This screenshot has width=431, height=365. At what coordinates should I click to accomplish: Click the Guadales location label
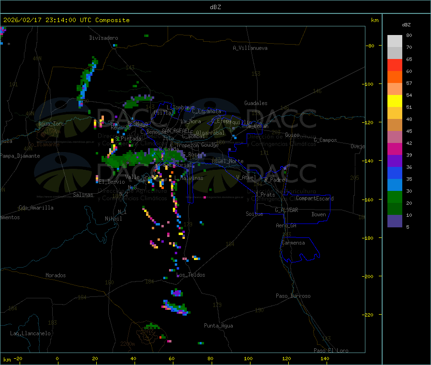pyautogui.click(x=256, y=103)
